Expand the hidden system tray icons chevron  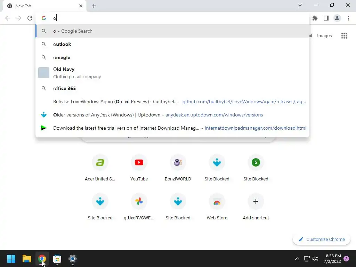click(x=297, y=259)
